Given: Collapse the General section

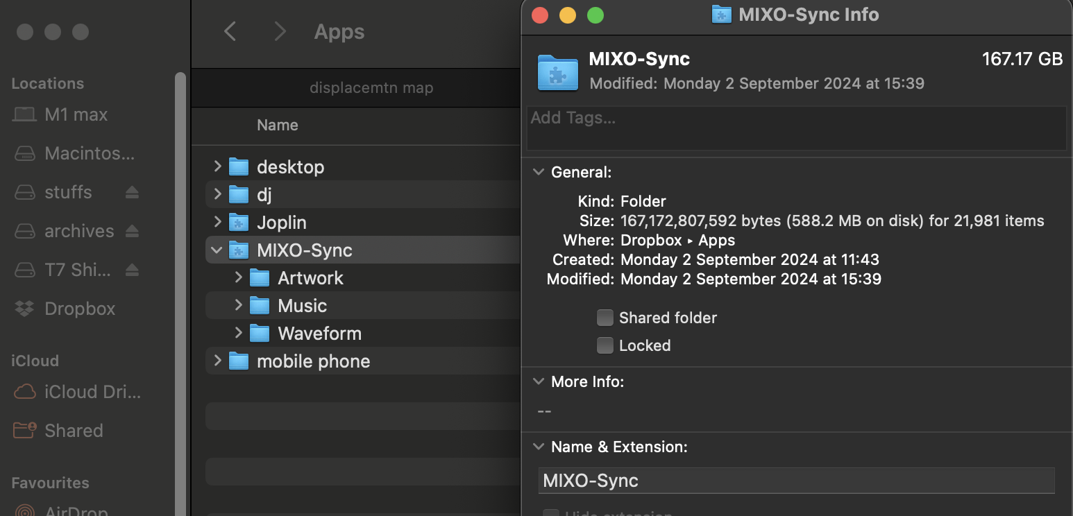Looking at the screenshot, I should click(538, 172).
